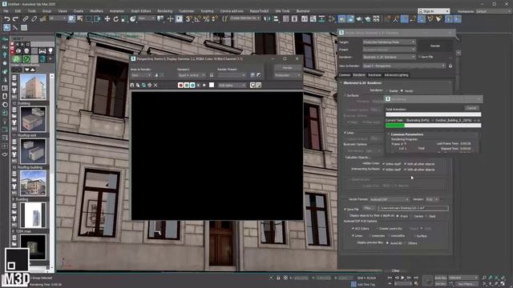The height and width of the screenshot is (288, 513).
Task: Print image icon in frame window
Action: [150, 86]
